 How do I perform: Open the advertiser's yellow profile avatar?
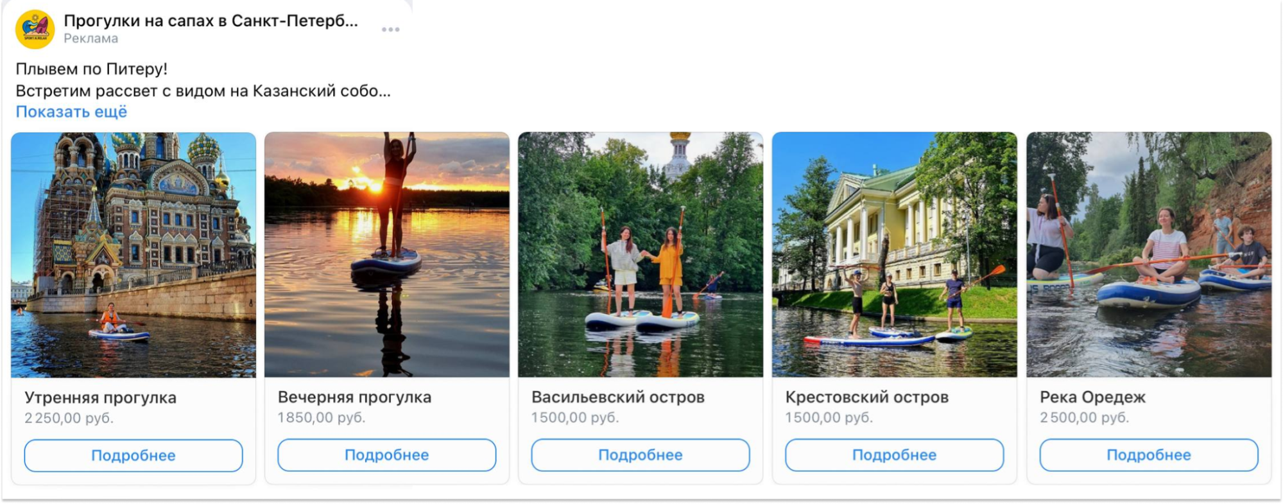35,30
